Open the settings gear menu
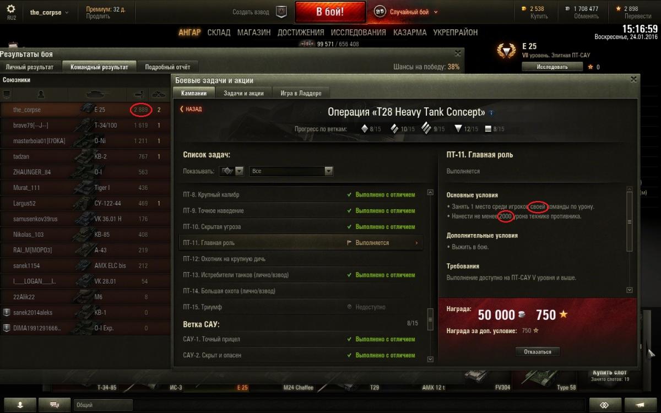The width and height of the screenshot is (661, 413). click(12, 9)
